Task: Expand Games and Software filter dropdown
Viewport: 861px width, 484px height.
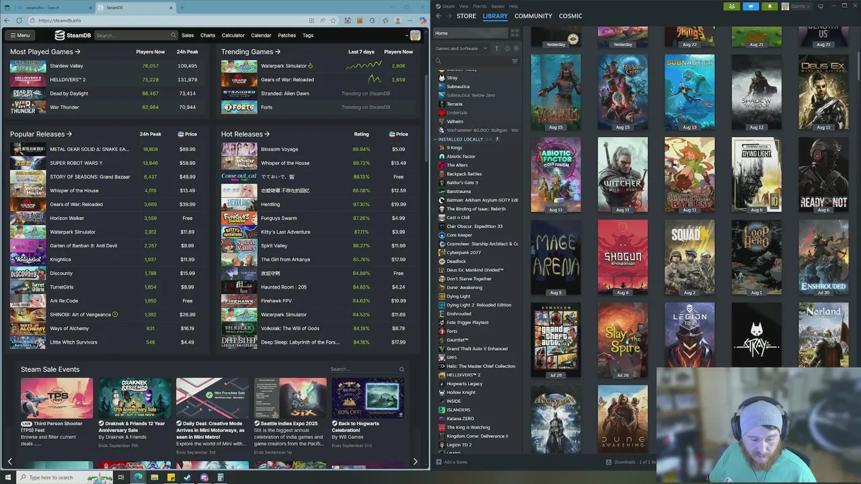Action: pos(461,48)
